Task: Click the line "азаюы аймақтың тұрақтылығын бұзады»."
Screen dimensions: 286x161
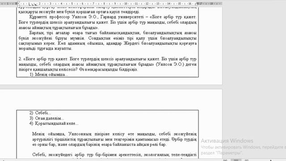Action: pyautogui.click(x=59, y=28)
